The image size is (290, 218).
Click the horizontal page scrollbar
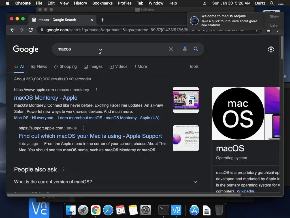[x=124, y=195]
